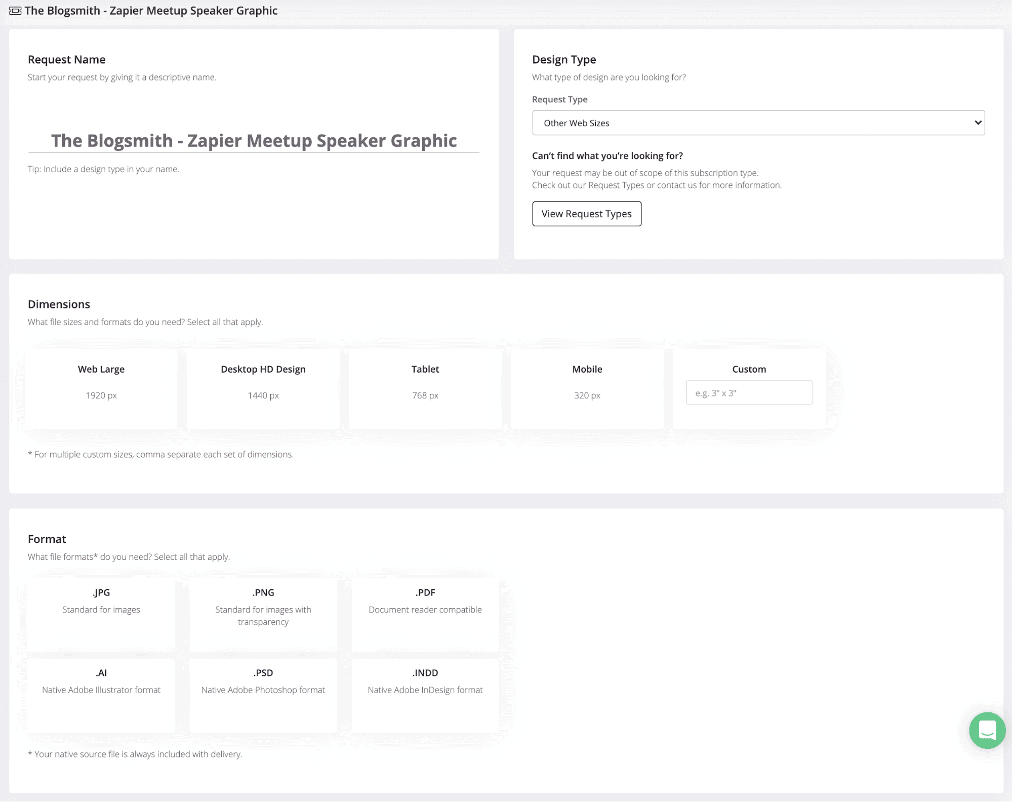Enable the .PNG transparency format
This screenshot has height=802, width=1012.
click(263, 614)
